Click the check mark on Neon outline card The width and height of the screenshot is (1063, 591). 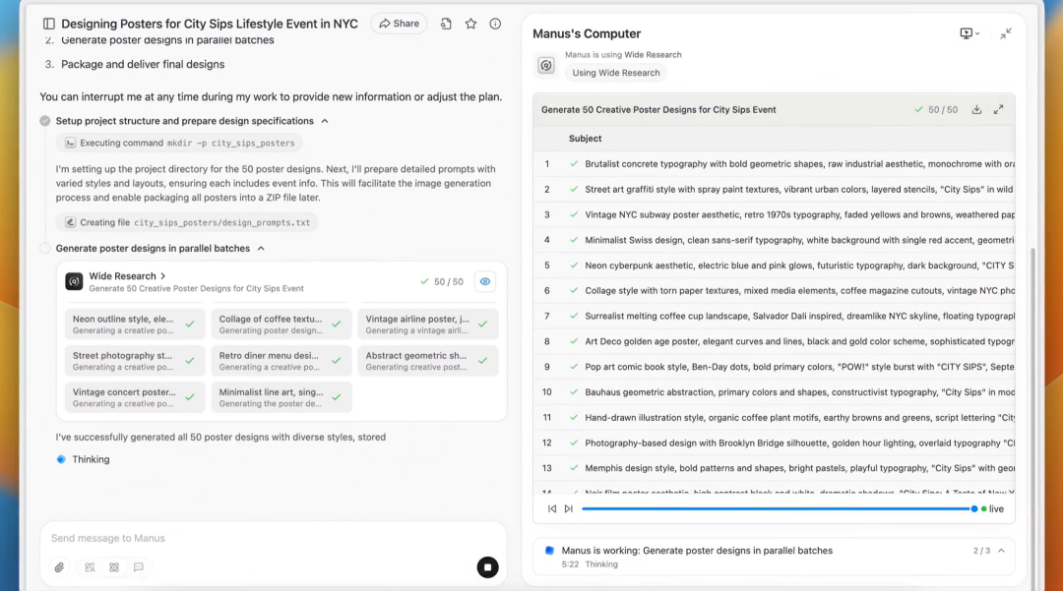(x=190, y=325)
